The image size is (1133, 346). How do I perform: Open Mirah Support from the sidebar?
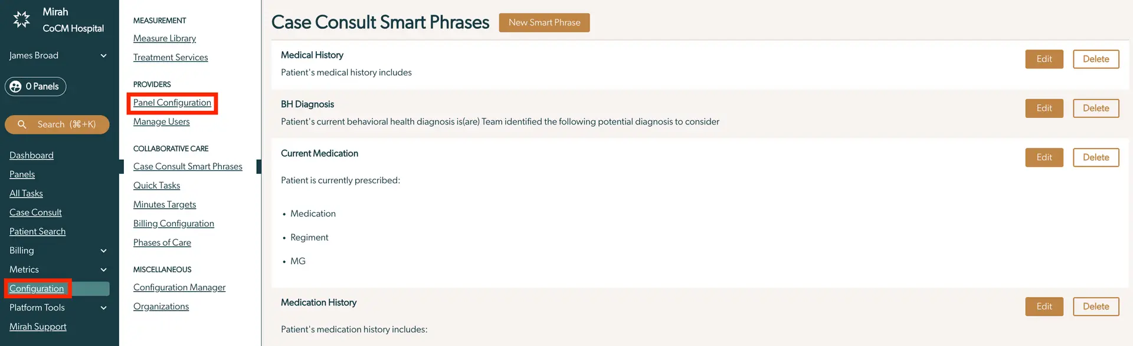click(38, 326)
